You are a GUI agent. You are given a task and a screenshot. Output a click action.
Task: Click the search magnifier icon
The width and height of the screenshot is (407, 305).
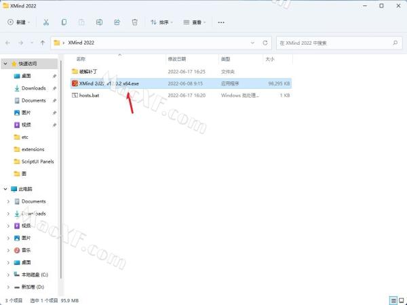[x=395, y=43]
